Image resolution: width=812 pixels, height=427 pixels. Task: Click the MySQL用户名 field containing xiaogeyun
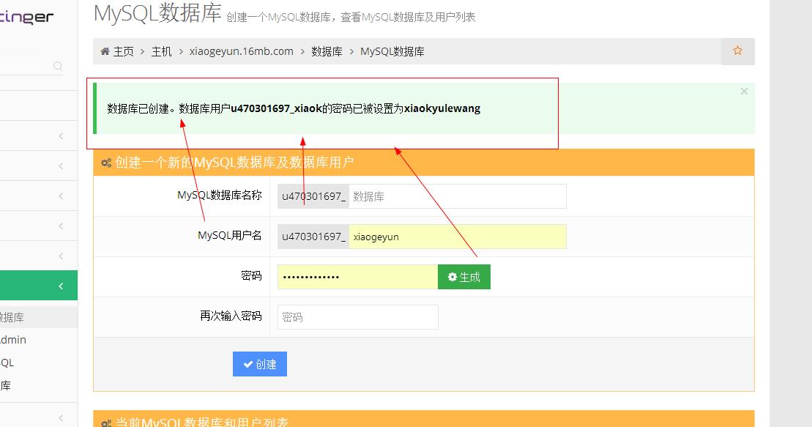[458, 237]
